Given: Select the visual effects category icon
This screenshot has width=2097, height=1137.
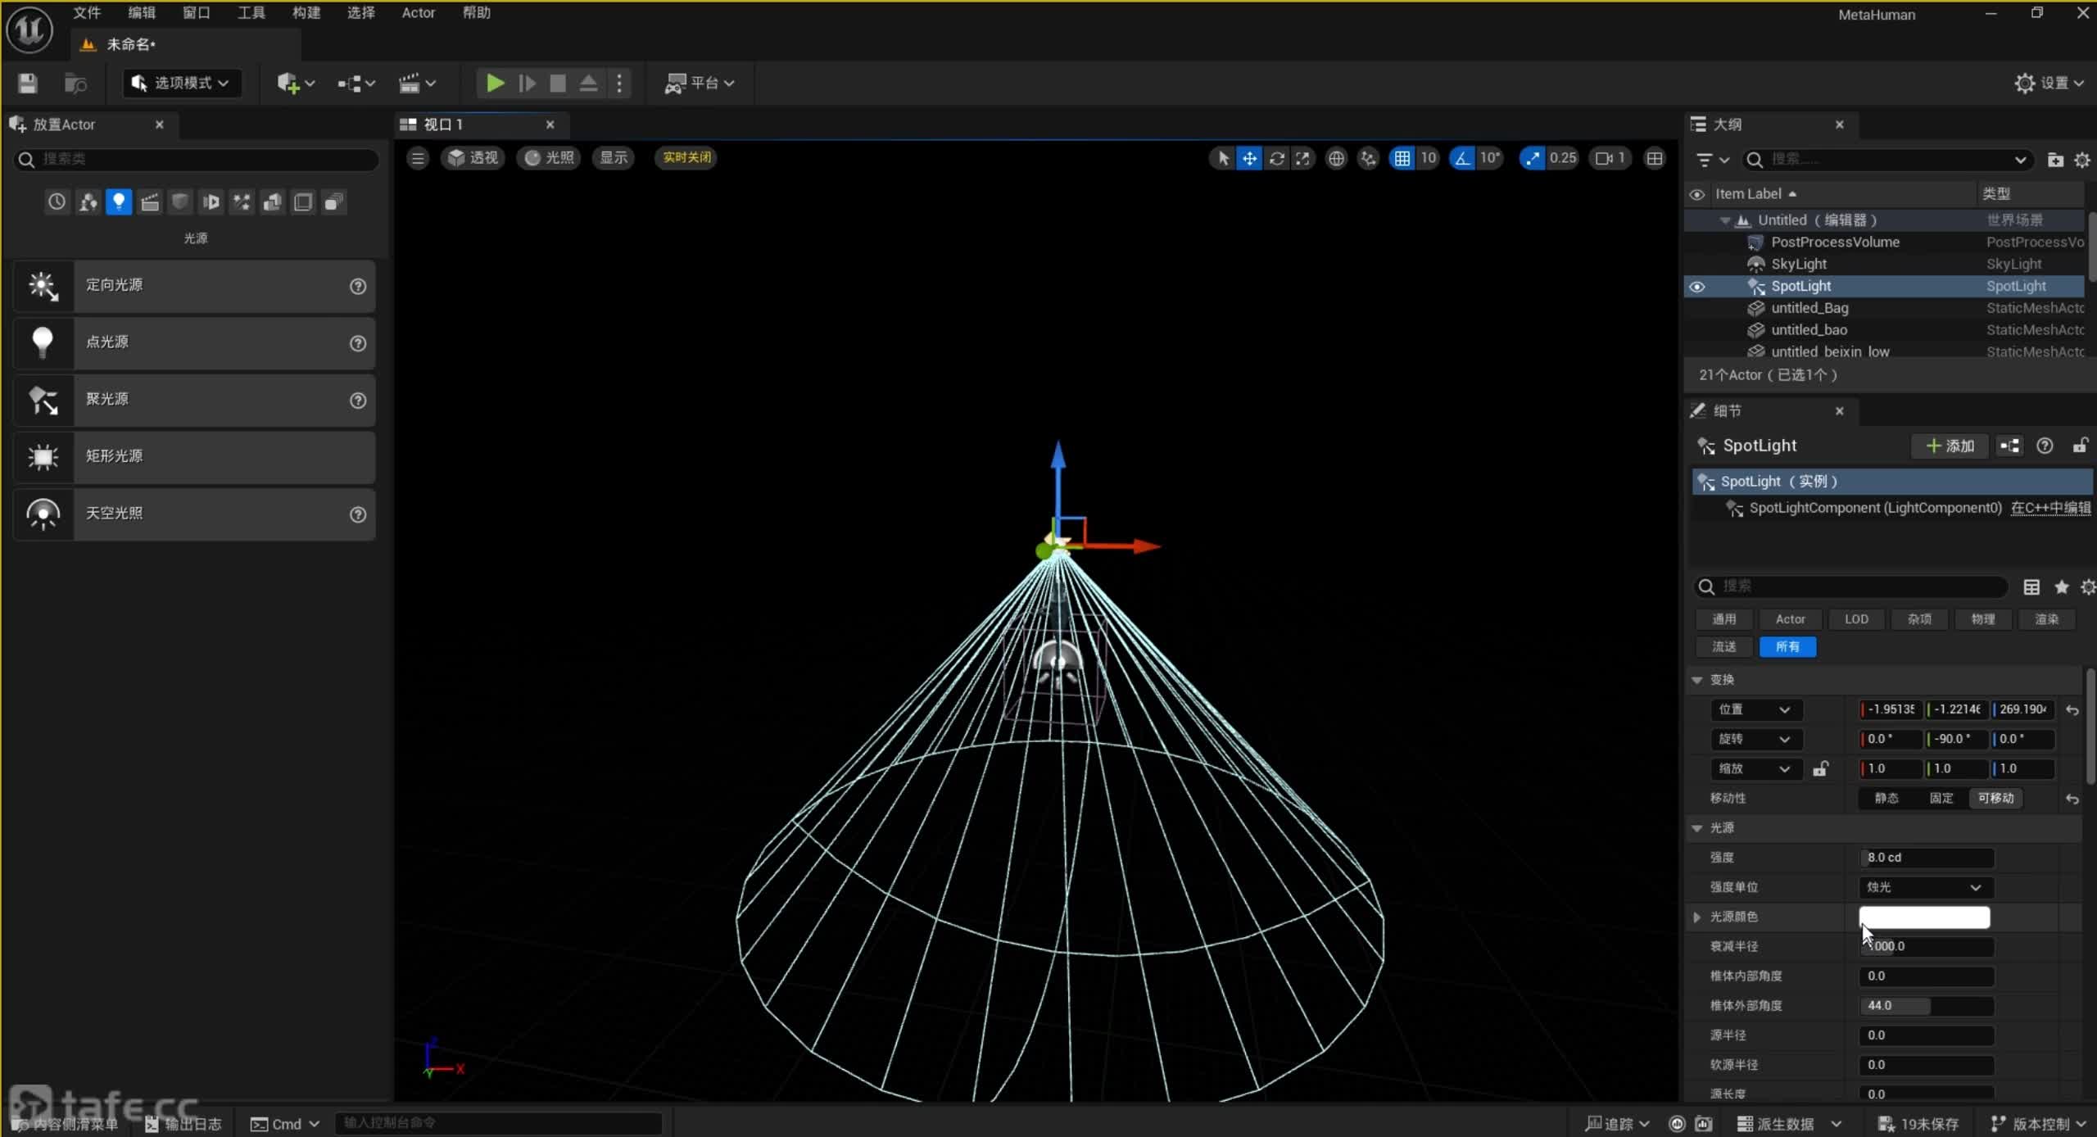Looking at the screenshot, I should [242, 202].
